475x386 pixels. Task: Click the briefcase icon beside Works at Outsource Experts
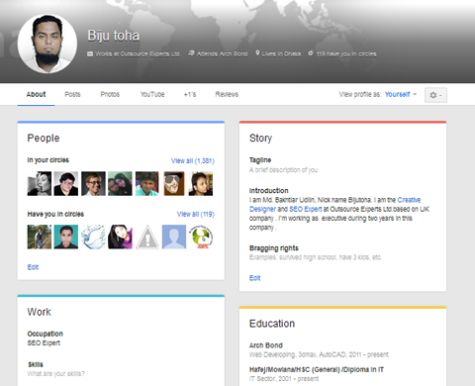(x=90, y=53)
